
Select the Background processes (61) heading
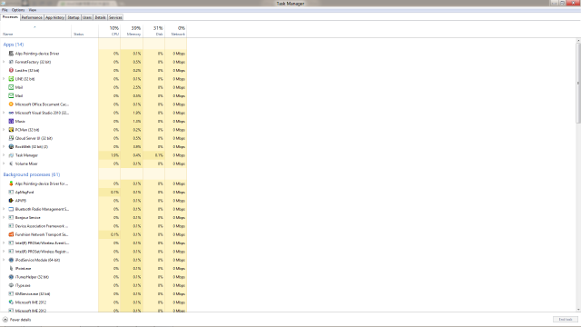(32, 174)
